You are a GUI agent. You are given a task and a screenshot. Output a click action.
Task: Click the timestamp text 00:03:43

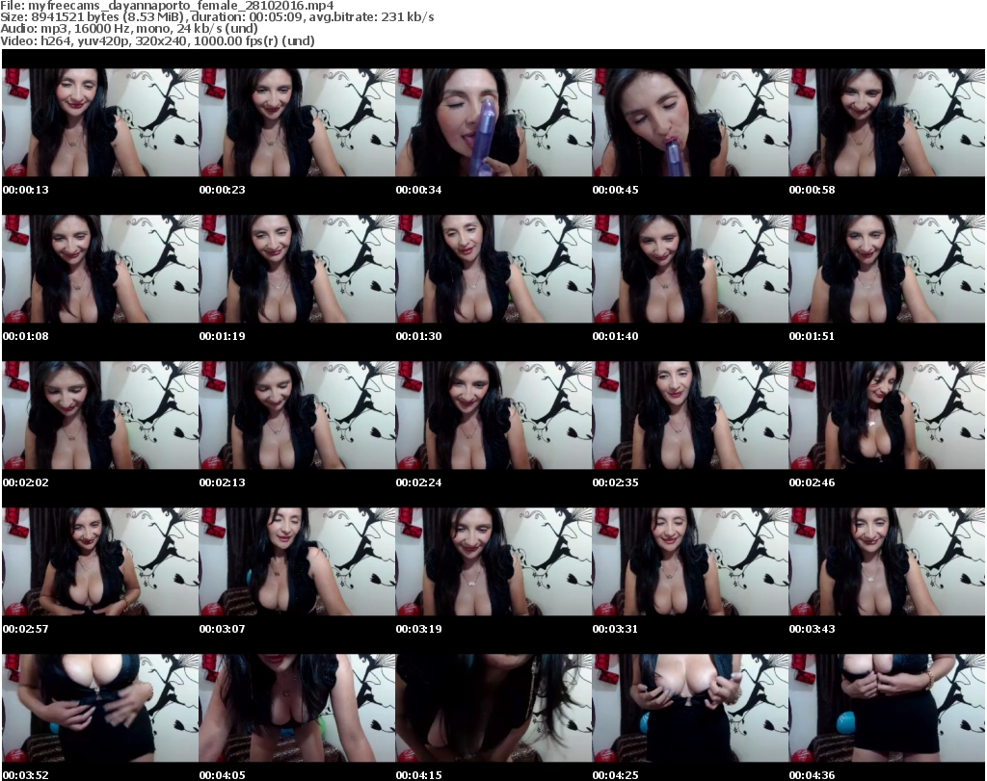tap(812, 629)
